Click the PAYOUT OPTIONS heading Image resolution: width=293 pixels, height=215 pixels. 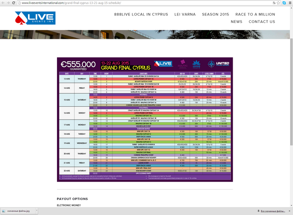point(72,199)
